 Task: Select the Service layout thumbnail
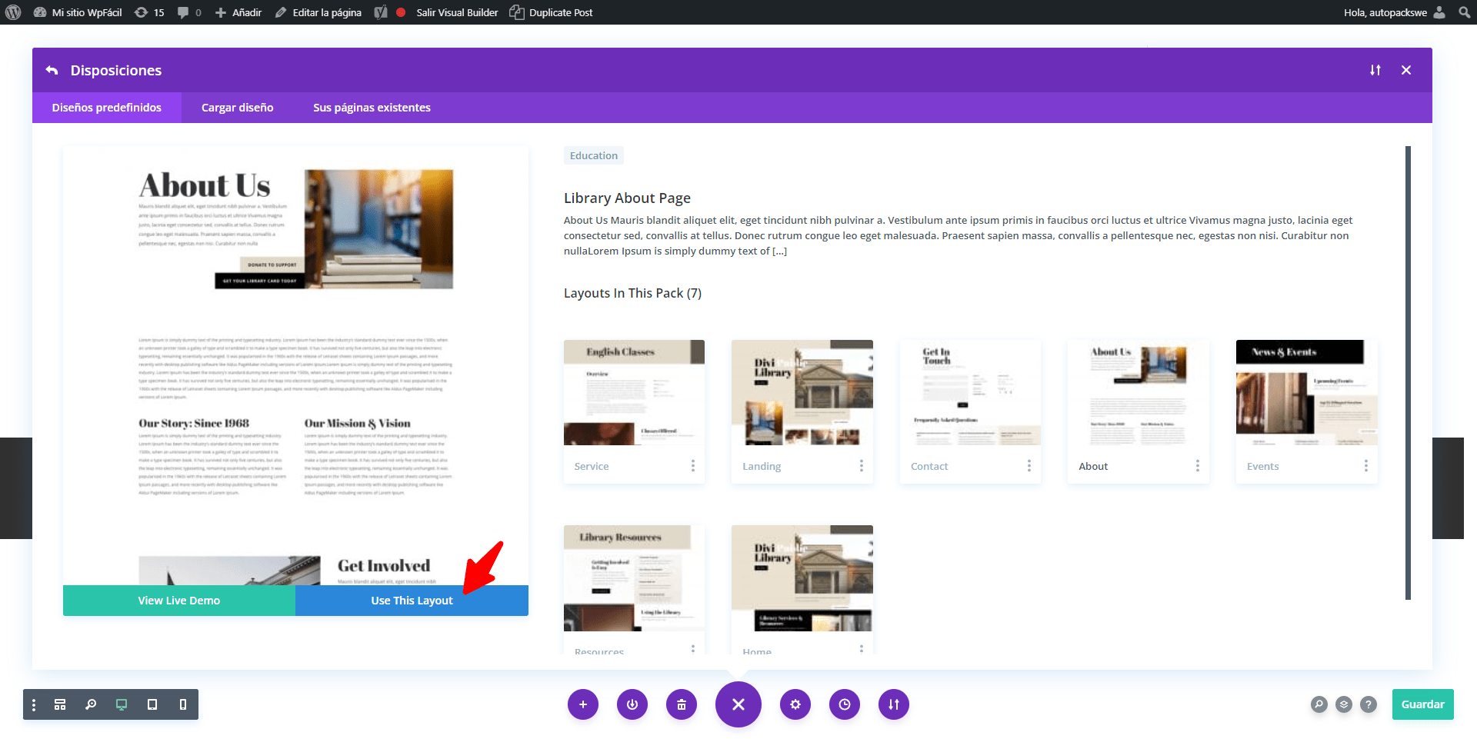click(634, 393)
